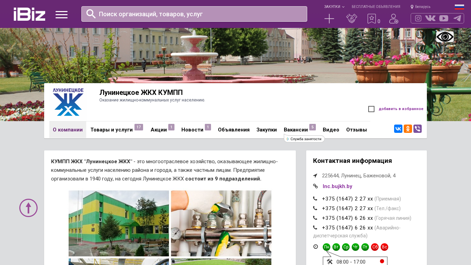Visit the lnc.bujkh.by website link
The height and width of the screenshot is (265, 471).
pos(338,186)
